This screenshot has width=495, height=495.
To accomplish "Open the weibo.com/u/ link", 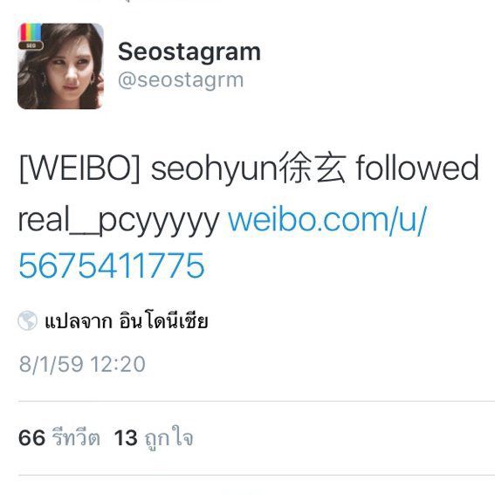I will (327, 220).
